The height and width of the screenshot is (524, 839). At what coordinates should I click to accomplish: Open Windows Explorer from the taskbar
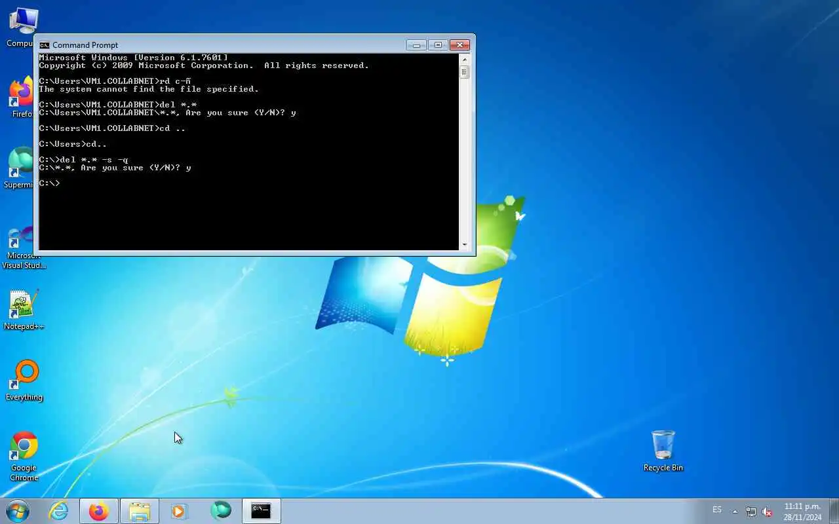(140, 511)
